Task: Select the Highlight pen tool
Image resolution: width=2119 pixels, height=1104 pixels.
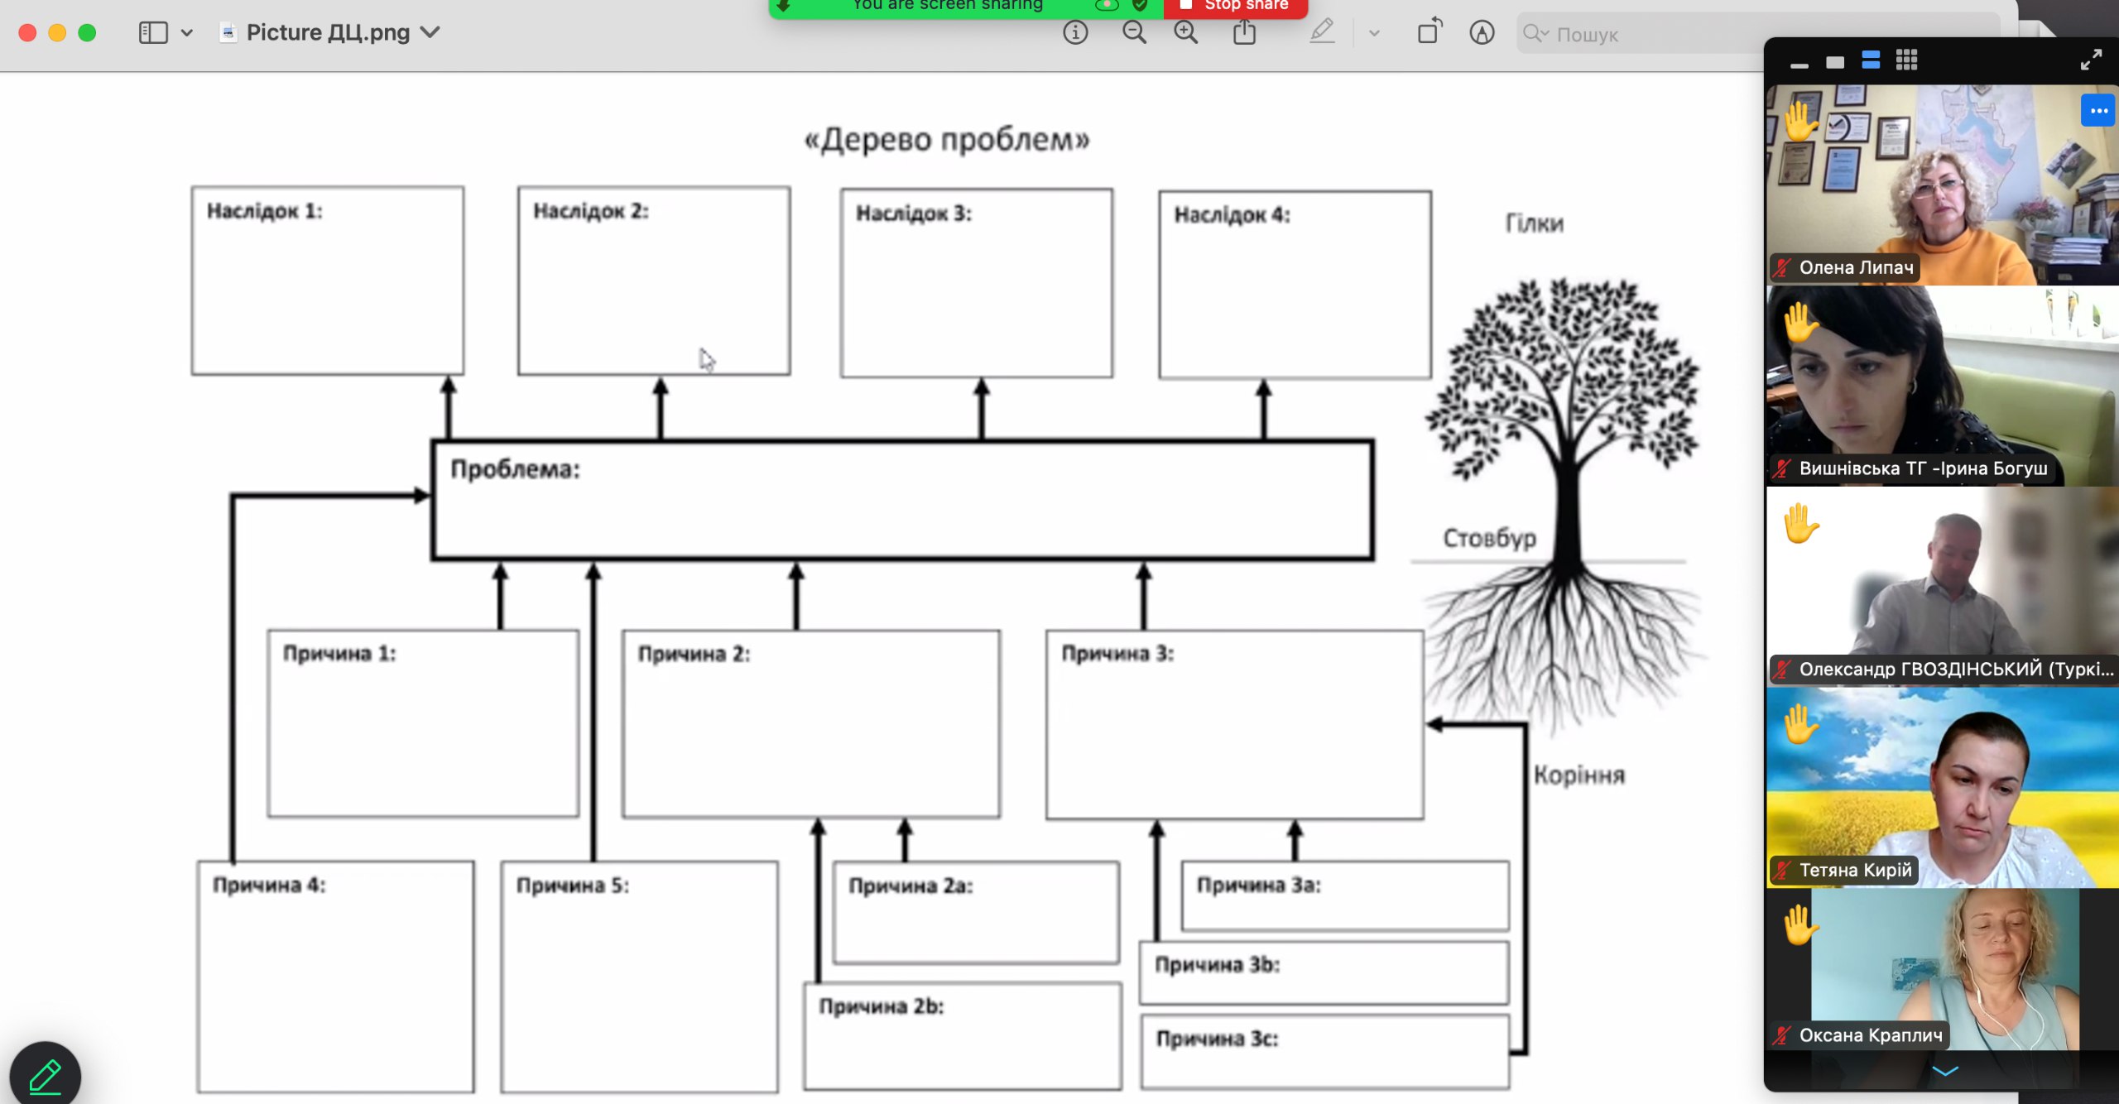Action: pyautogui.click(x=1322, y=33)
